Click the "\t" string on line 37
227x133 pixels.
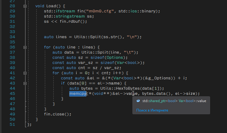[129, 52]
